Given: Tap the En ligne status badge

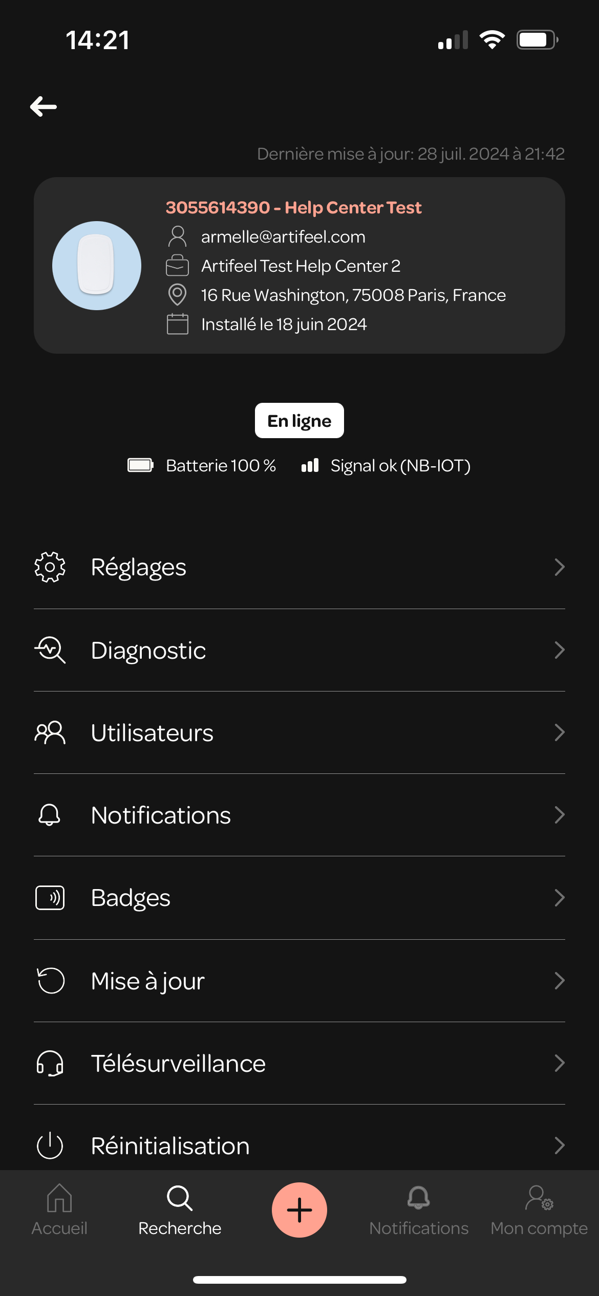Looking at the screenshot, I should coord(299,420).
